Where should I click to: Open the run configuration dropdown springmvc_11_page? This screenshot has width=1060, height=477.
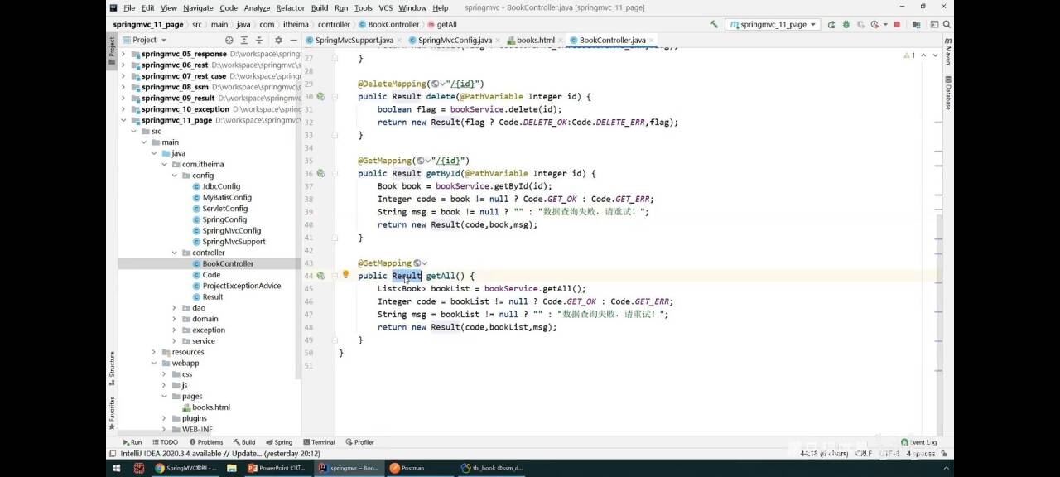(x=773, y=24)
